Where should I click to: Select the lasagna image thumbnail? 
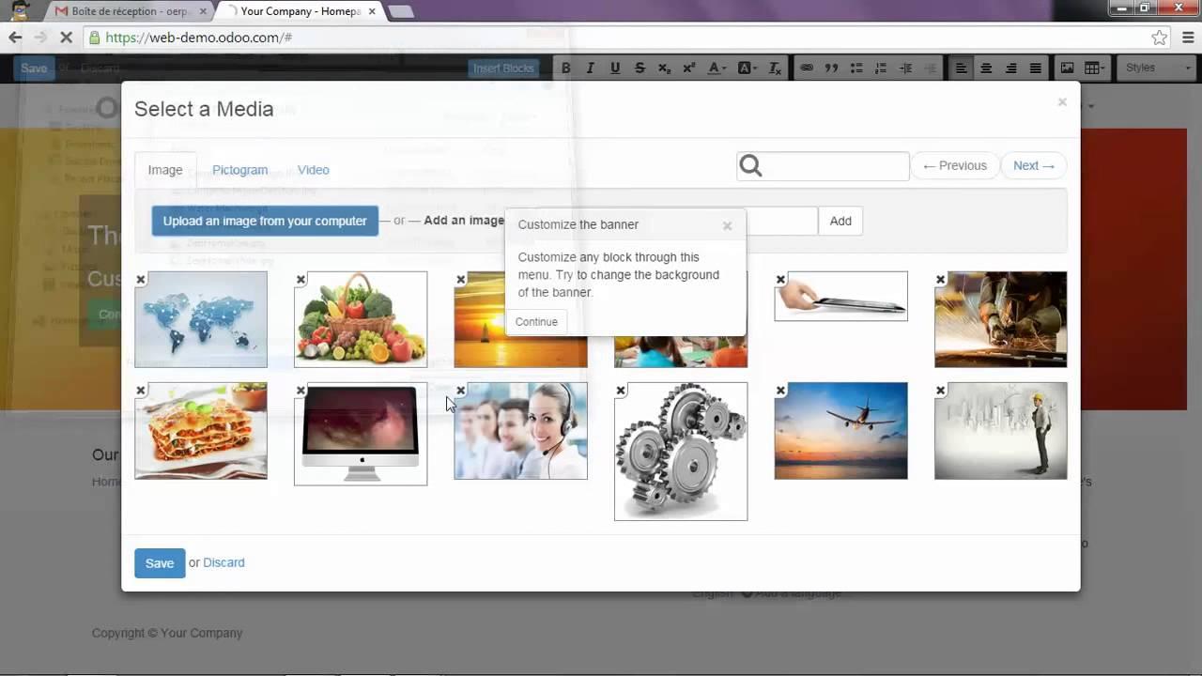[x=201, y=432]
